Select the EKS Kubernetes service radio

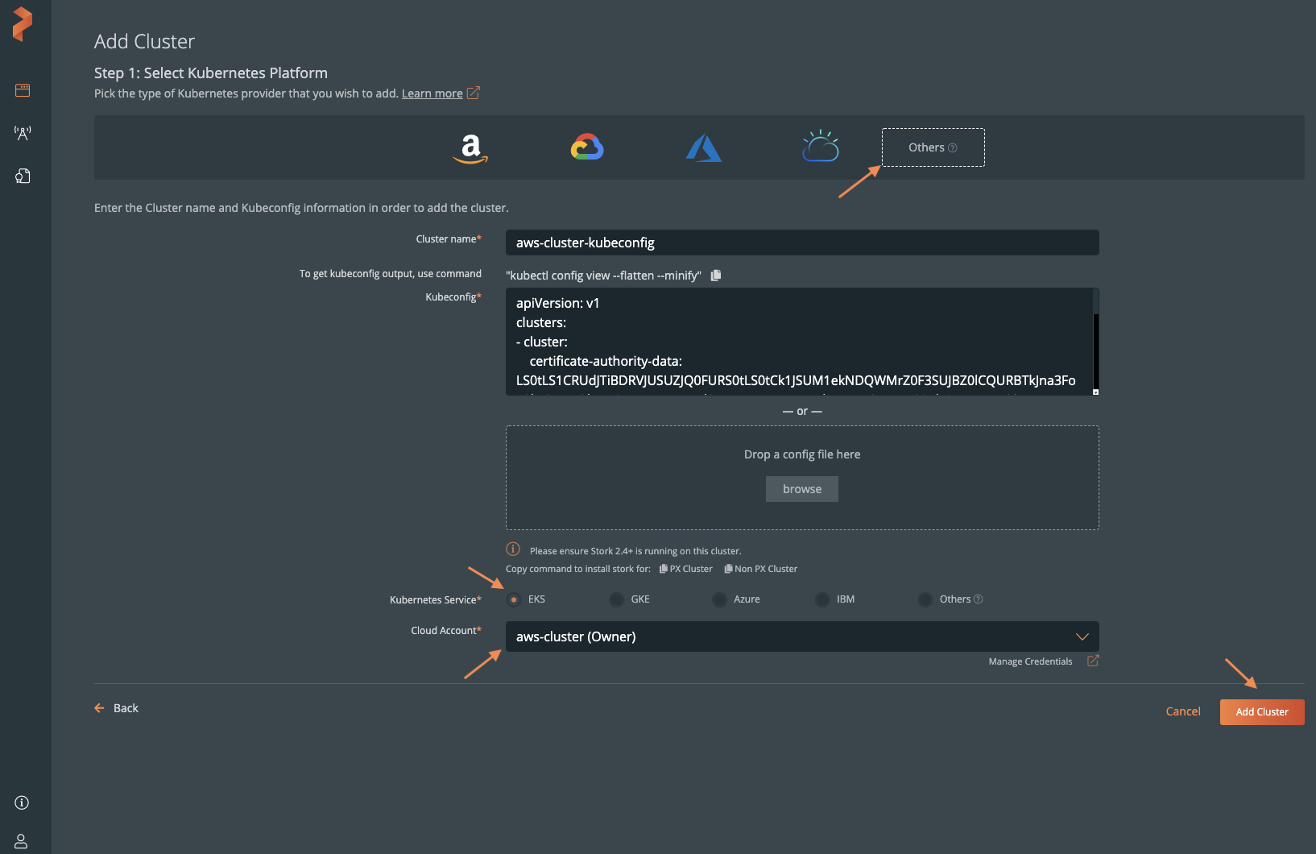(x=514, y=599)
